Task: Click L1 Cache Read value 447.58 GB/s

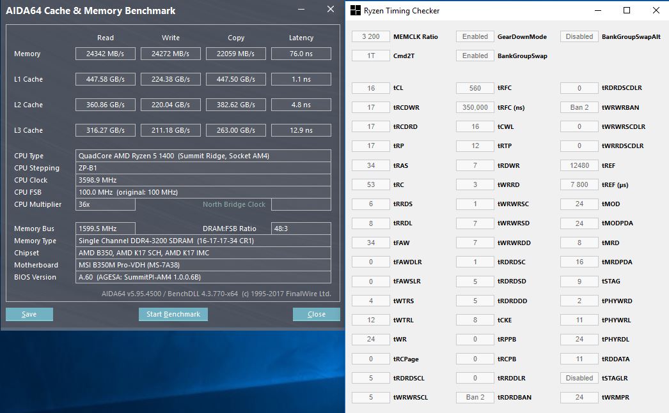Action: [x=106, y=79]
